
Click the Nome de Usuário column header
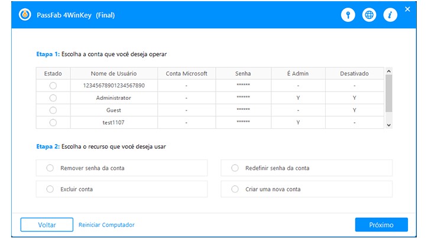click(114, 74)
